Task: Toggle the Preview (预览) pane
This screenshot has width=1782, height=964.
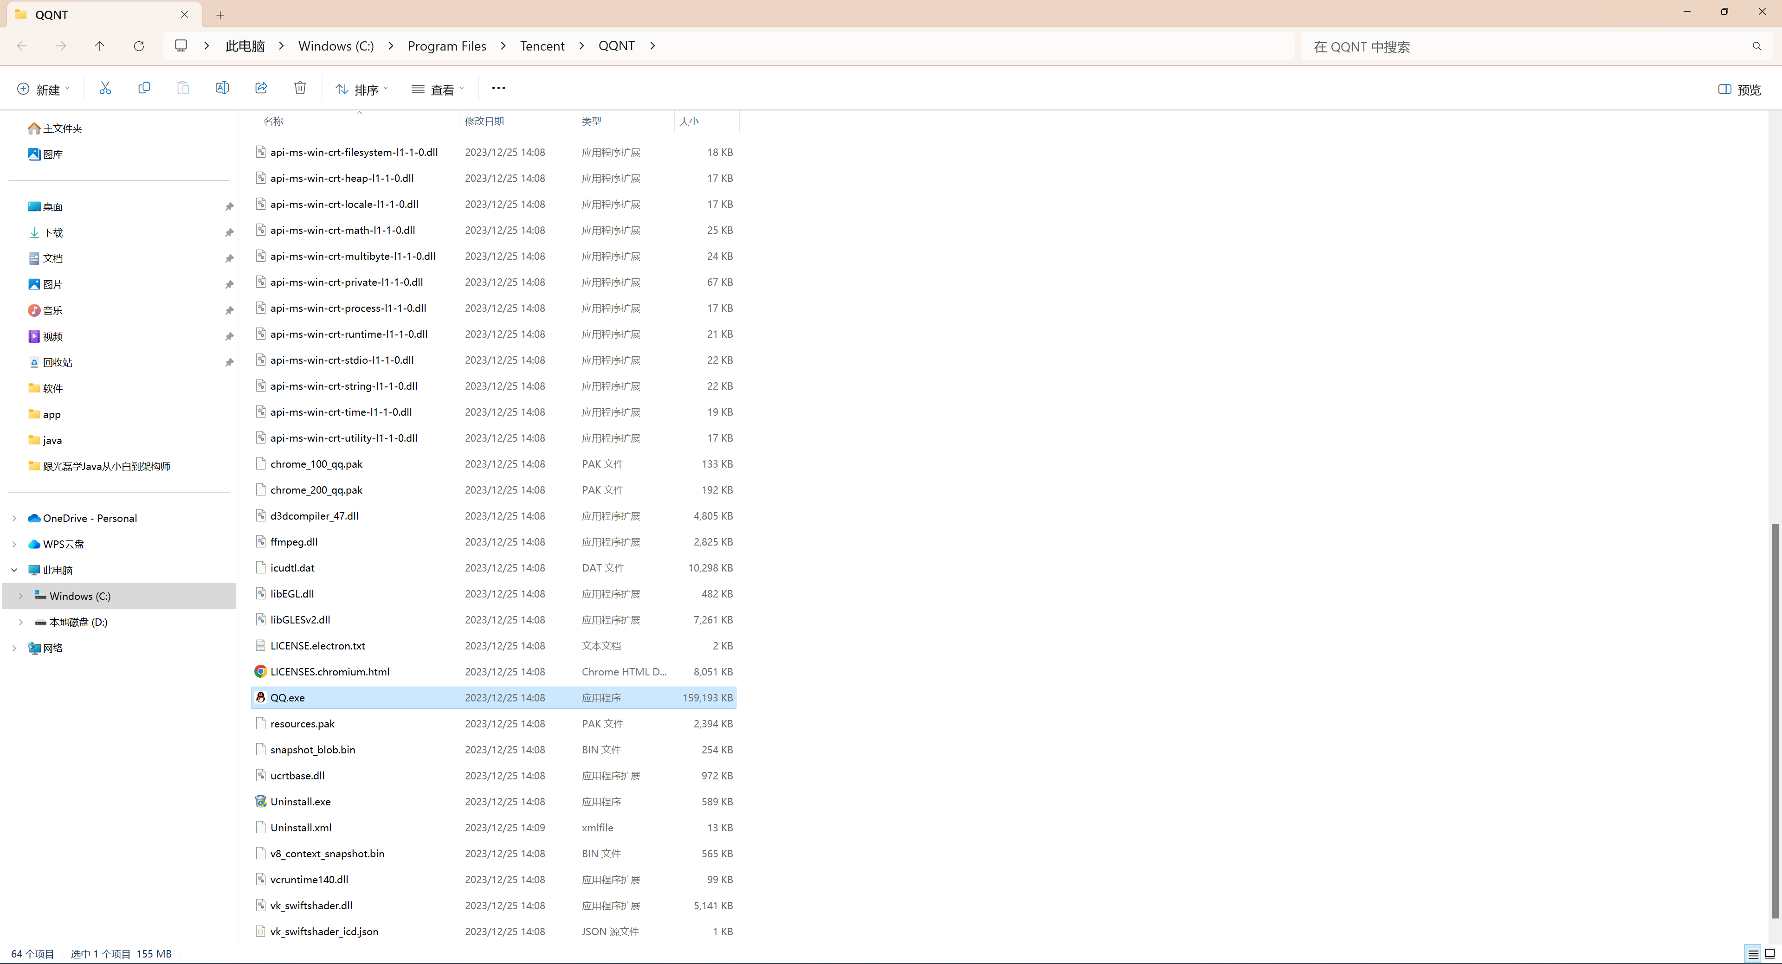Action: (1740, 89)
